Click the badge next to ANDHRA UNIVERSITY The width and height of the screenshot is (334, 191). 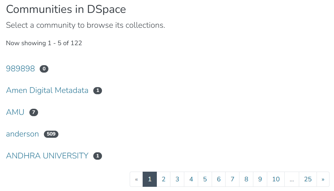pos(98,156)
